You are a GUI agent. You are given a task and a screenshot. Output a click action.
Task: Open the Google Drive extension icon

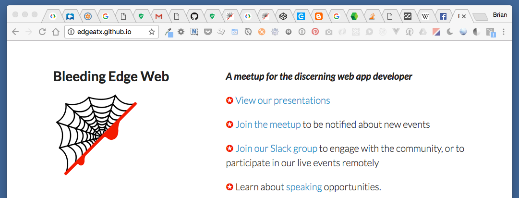point(422,32)
